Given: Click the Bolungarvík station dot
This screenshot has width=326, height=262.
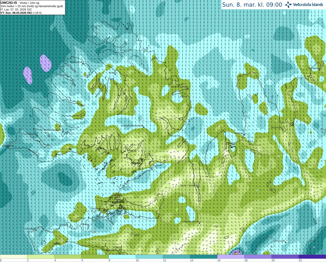Looking at the screenshot, I should 83,64.
